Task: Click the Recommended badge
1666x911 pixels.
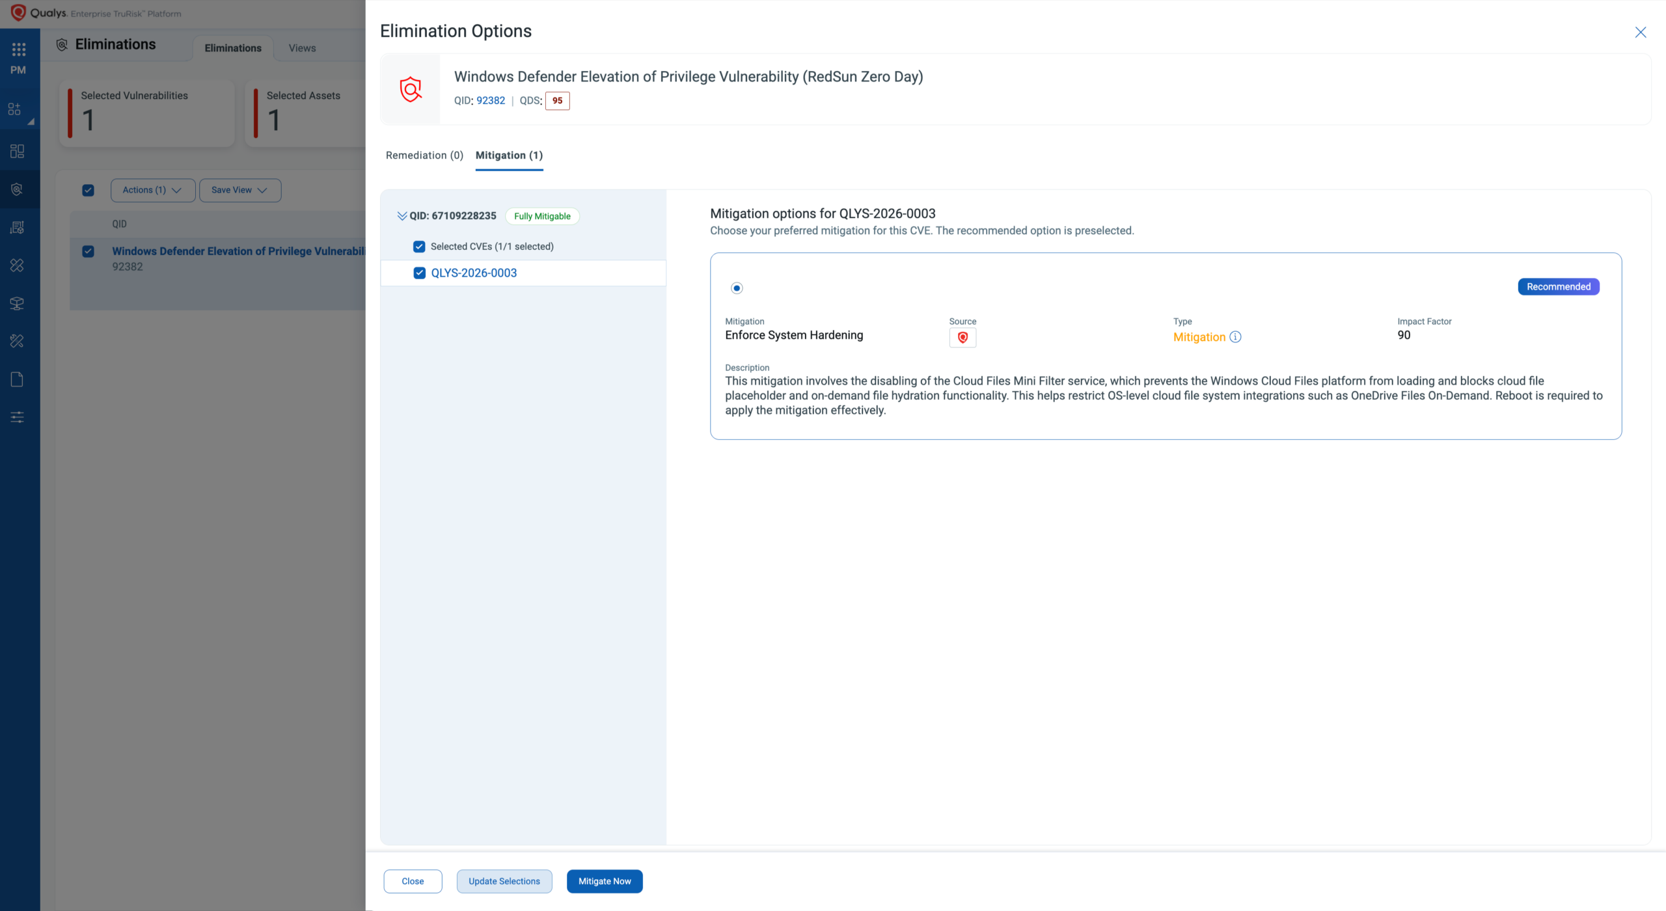Action: (x=1559, y=287)
